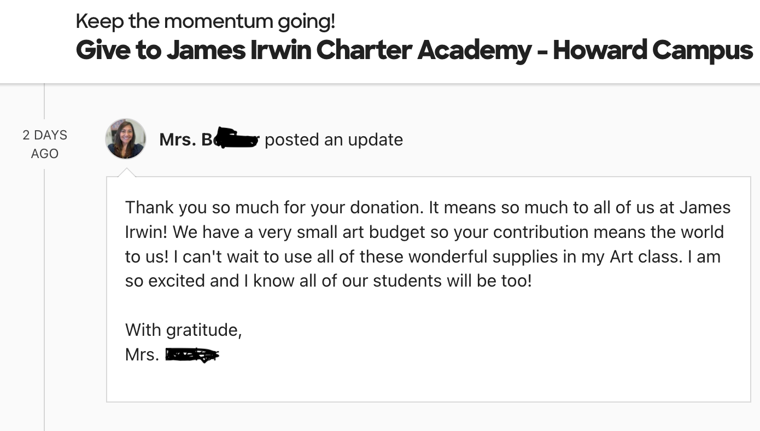Click the line starting "so excited and I know"
760x431 pixels.
(328, 281)
